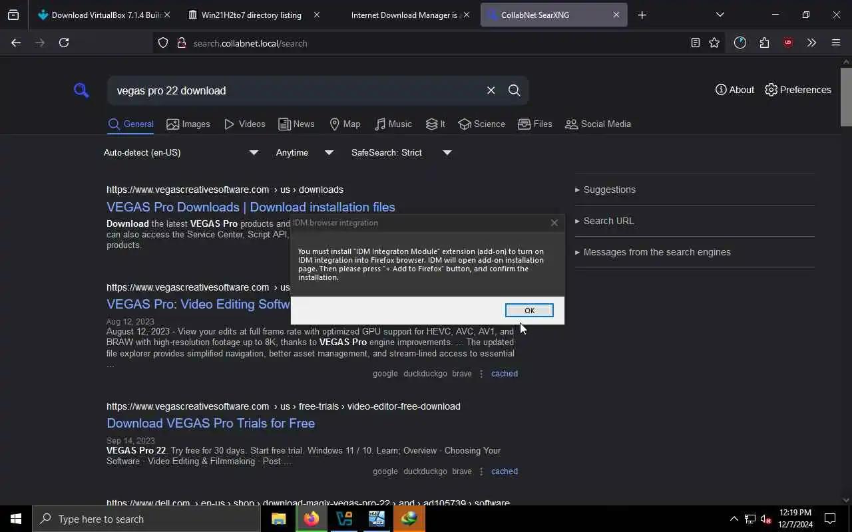This screenshot has width=852, height=532.
Task: Open the About page
Action: click(x=735, y=90)
